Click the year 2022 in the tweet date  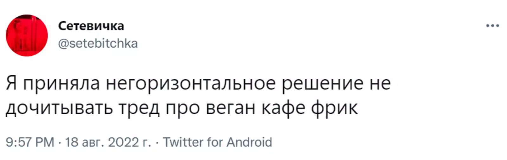pos(124,142)
